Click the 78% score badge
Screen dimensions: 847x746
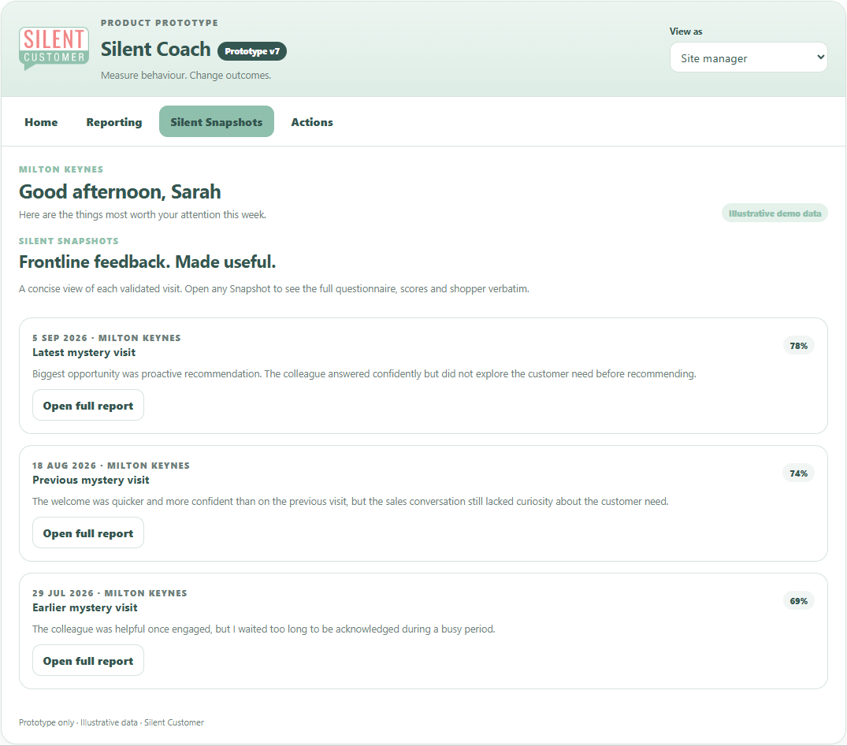(x=798, y=346)
